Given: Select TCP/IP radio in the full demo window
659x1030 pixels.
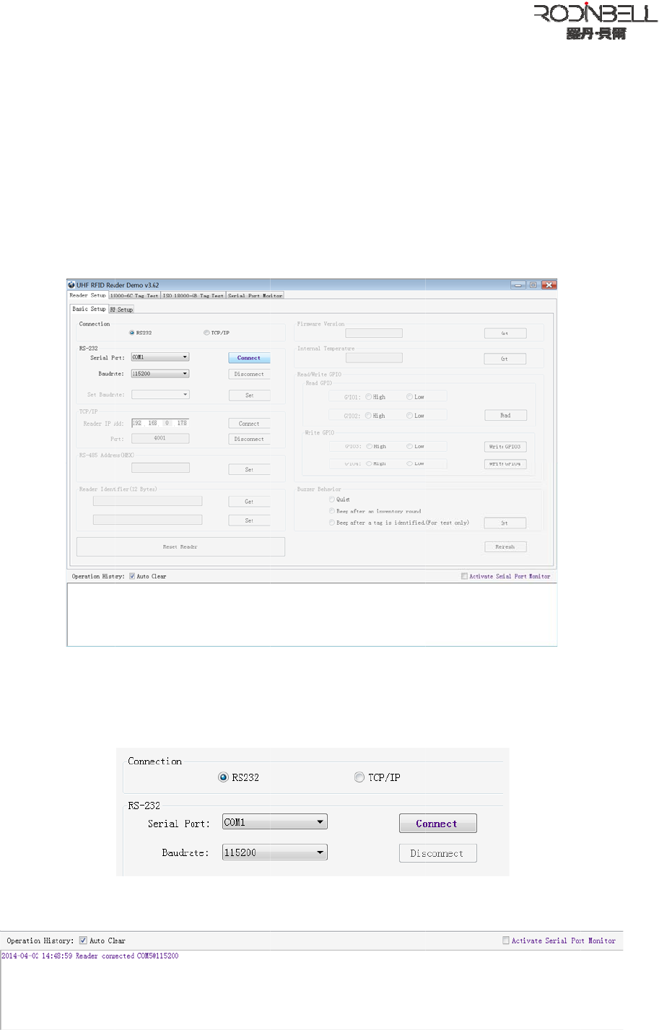Looking at the screenshot, I should pos(206,333).
